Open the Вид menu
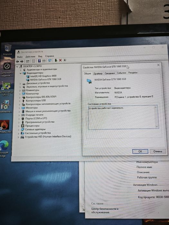The image size is (169, 225). point(40,56)
